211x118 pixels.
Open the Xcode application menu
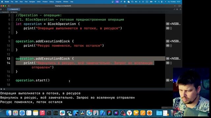(x=7, y=2)
